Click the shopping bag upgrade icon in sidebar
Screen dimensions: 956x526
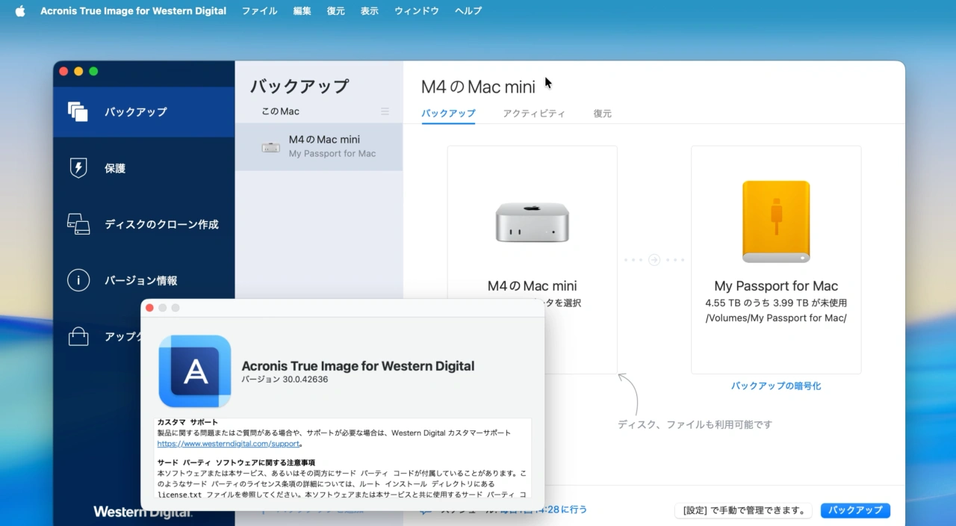[78, 337]
